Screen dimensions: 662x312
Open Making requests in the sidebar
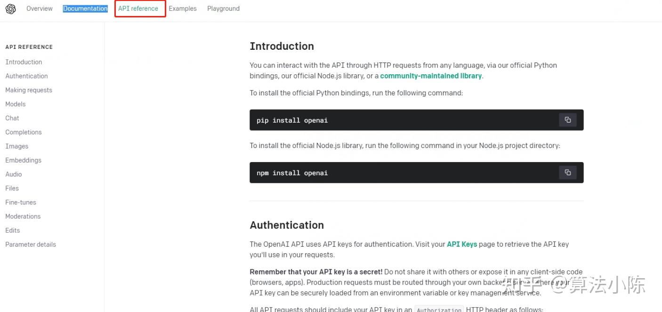29,90
